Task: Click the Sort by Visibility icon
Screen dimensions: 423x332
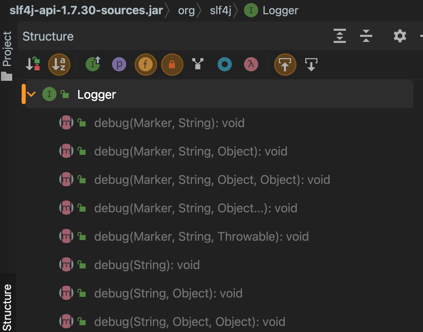Action: 33,64
